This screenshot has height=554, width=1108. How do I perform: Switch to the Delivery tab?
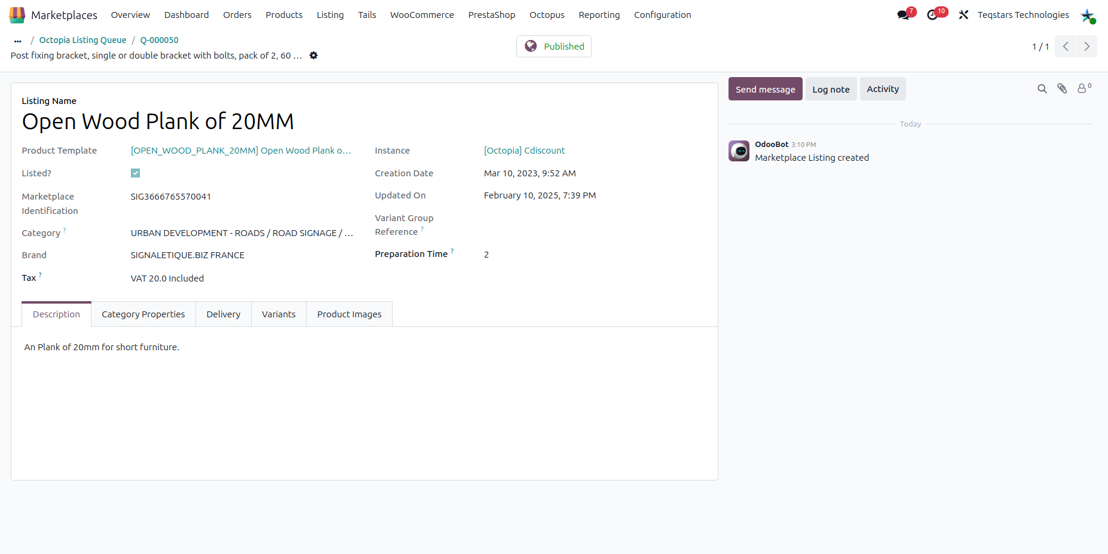[224, 314]
